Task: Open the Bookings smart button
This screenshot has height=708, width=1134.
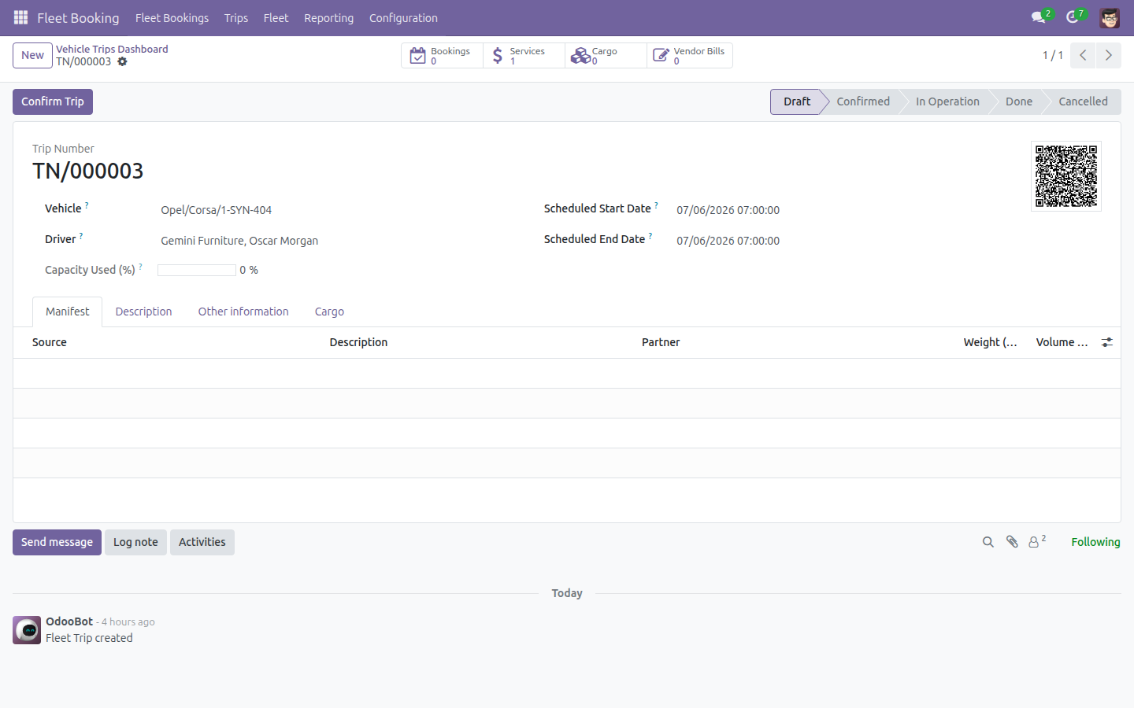Action: click(x=442, y=55)
